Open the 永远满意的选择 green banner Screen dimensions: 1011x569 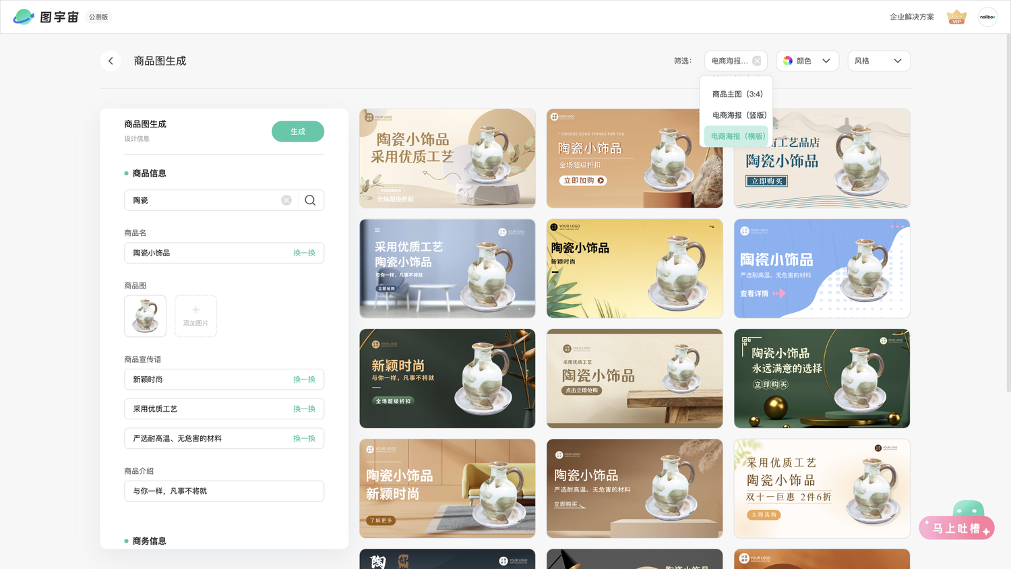(x=822, y=378)
